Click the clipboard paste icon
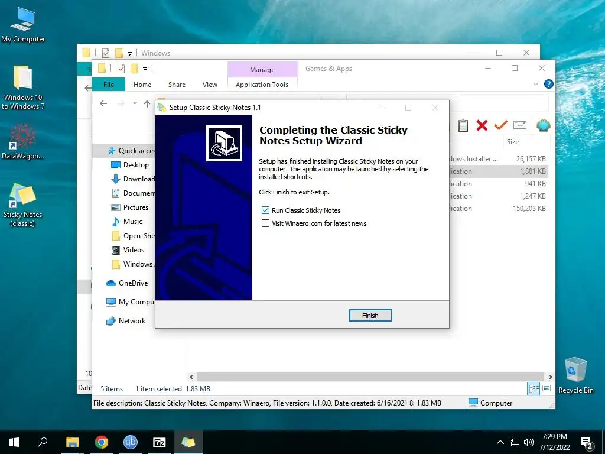This screenshot has width=605, height=454. (463, 125)
